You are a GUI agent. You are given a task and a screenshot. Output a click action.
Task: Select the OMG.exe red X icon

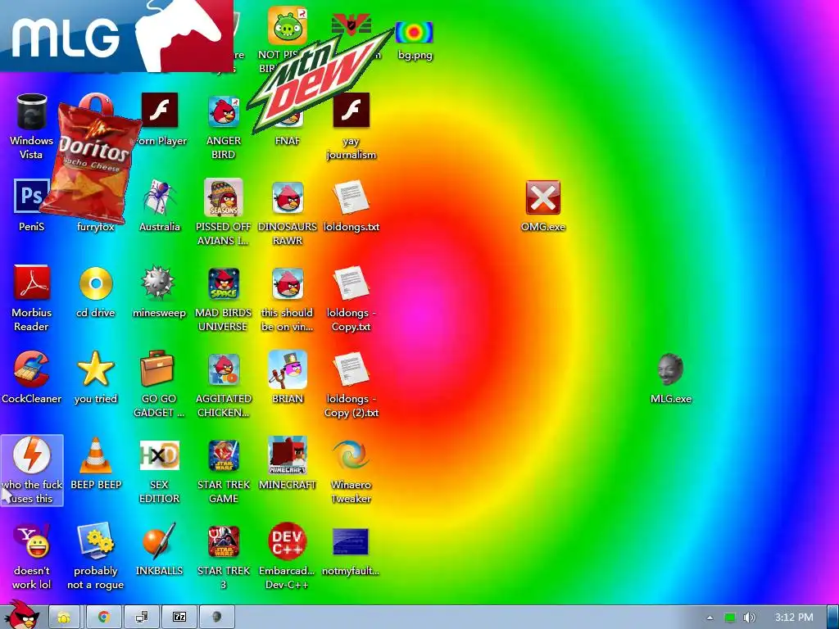(543, 197)
